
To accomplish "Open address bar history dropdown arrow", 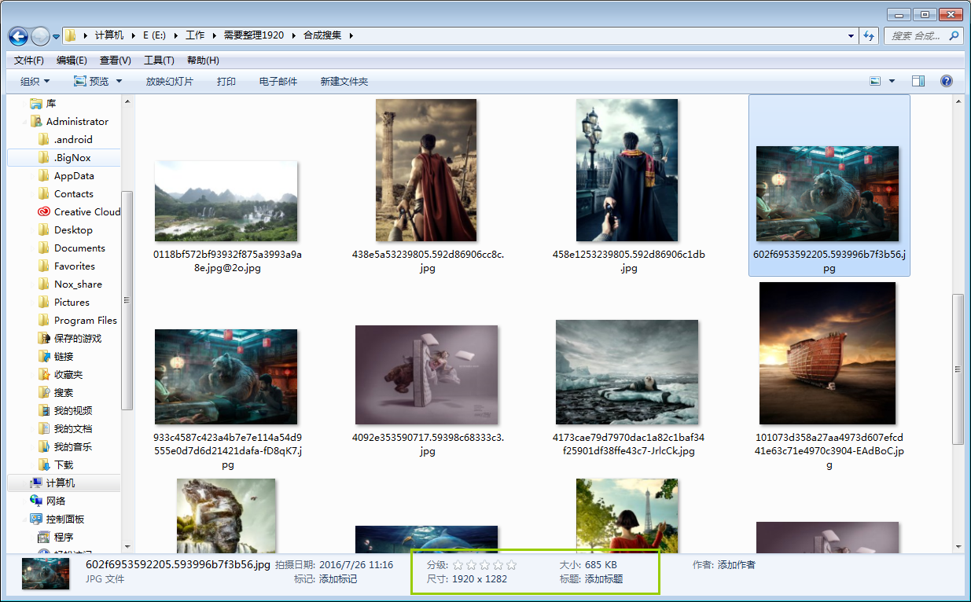I will tap(851, 35).
